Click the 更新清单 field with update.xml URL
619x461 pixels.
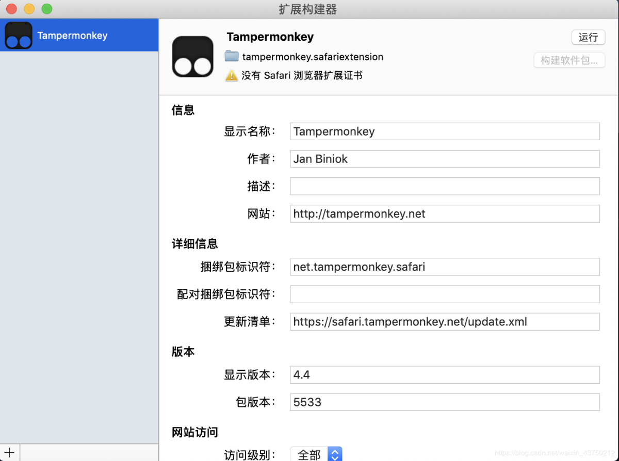[x=445, y=322]
